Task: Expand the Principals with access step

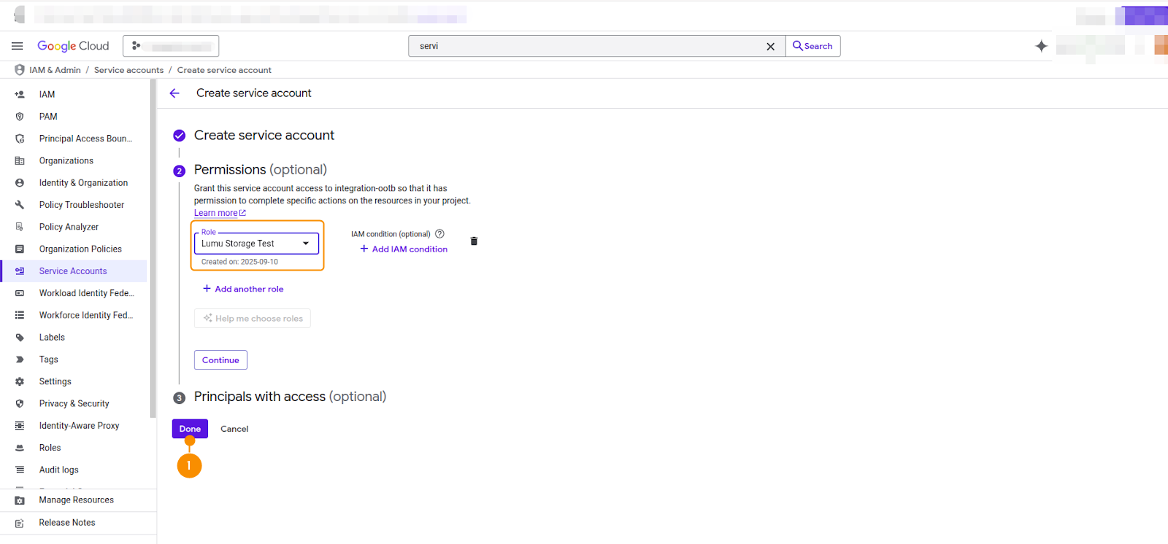Action: (x=290, y=397)
